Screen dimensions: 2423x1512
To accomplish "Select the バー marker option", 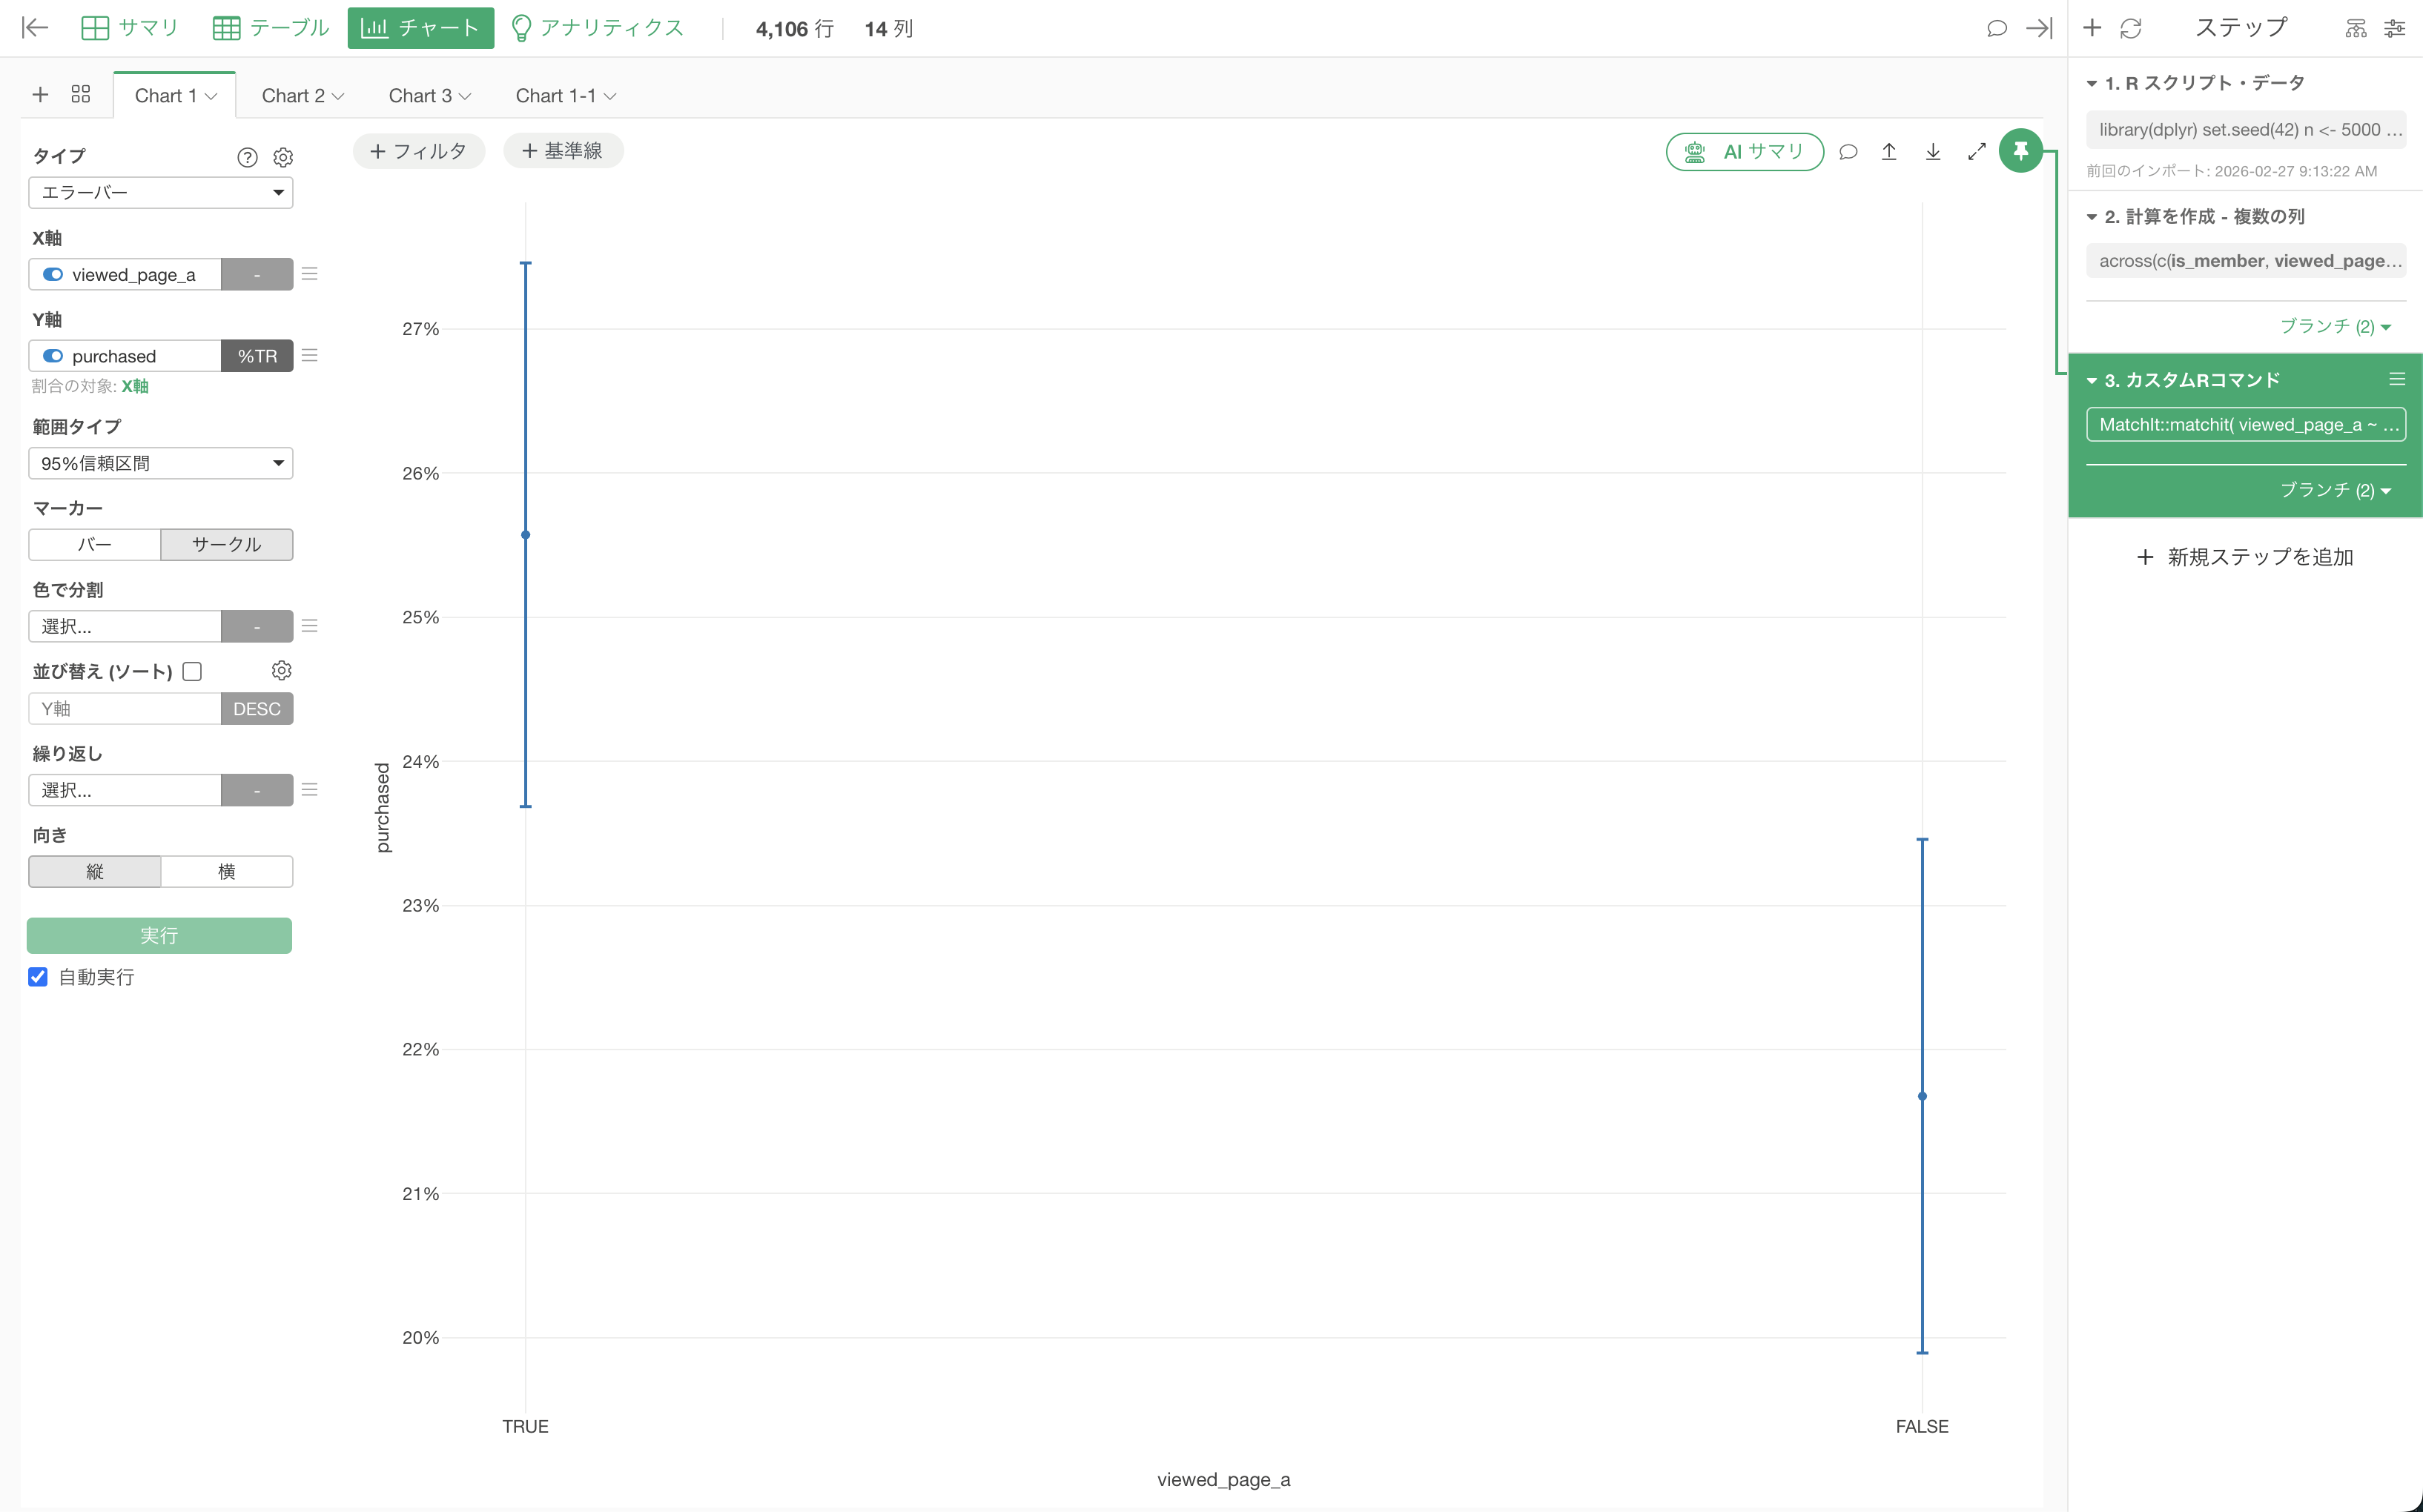I will 95,544.
